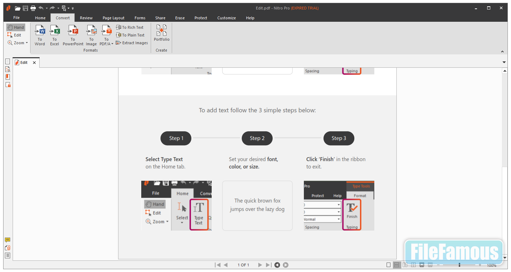
Task: Expand the selection cursor tool dropdown
Action: click(x=69, y=8)
